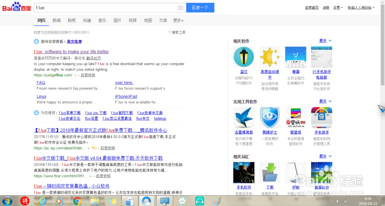
Task: Open the FAQ sublink
Action: coord(41,83)
